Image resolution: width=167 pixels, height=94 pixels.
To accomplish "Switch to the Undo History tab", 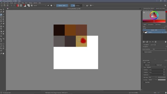I will pyautogui.click(x=158, y=25).
